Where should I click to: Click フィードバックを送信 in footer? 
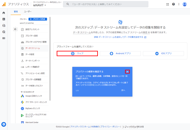point(133,127)
